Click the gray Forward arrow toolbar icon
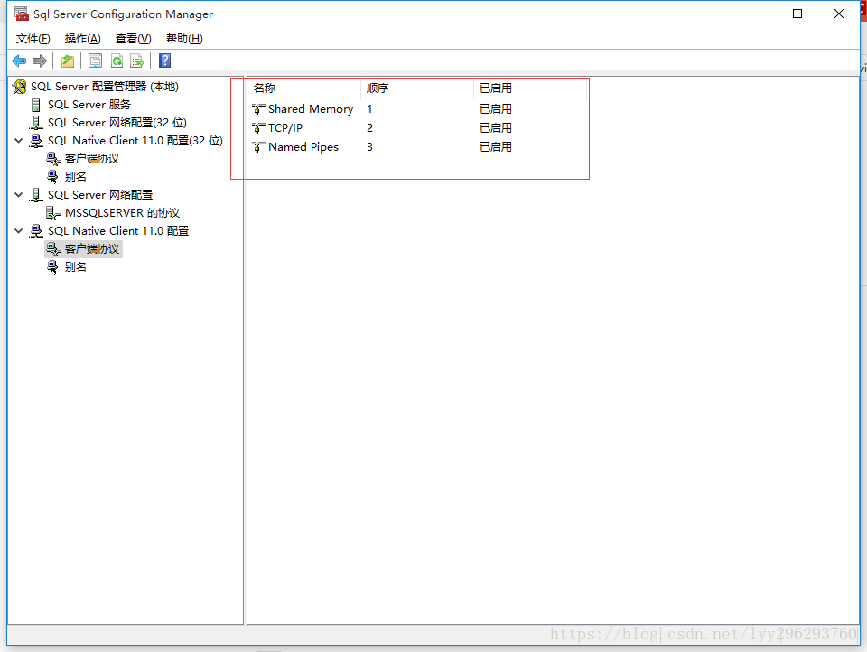This screenshot has height=652, width=867. point(39,61)
